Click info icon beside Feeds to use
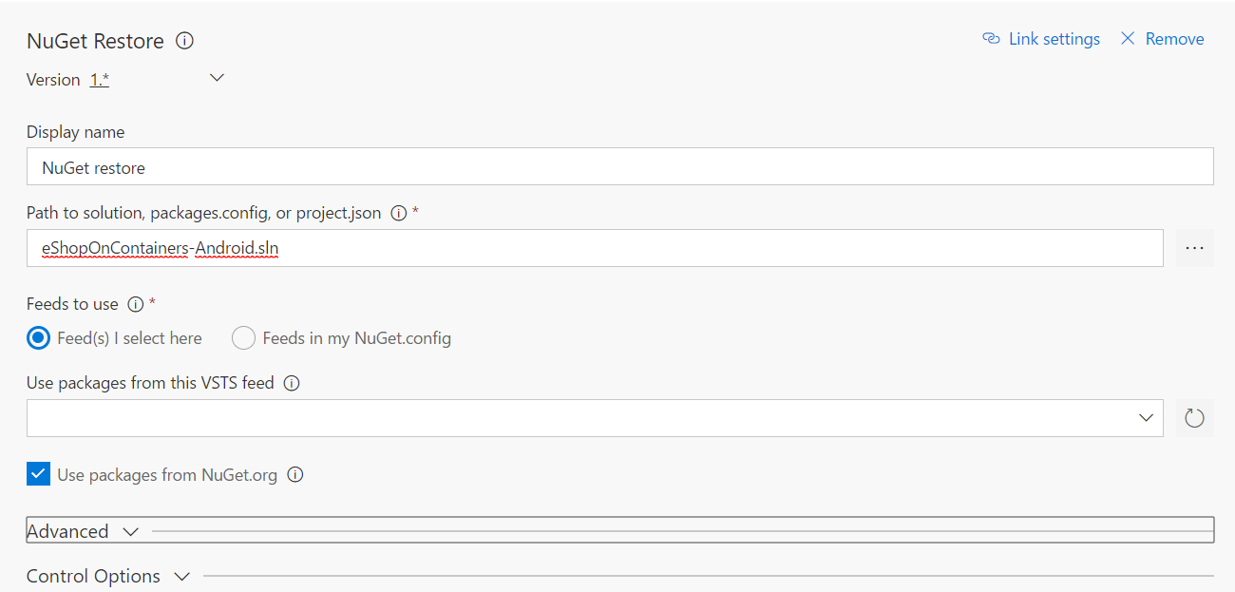This screenshot has width=1235, height=592. coord(135,304)
